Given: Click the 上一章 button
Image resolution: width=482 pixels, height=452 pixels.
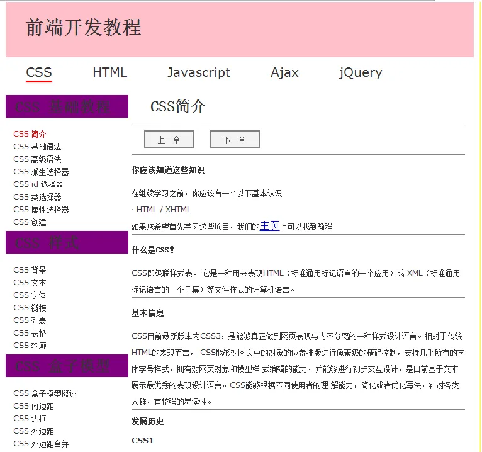Looking at the screenshot, I should pyautogui.click(x=169, y=140).
